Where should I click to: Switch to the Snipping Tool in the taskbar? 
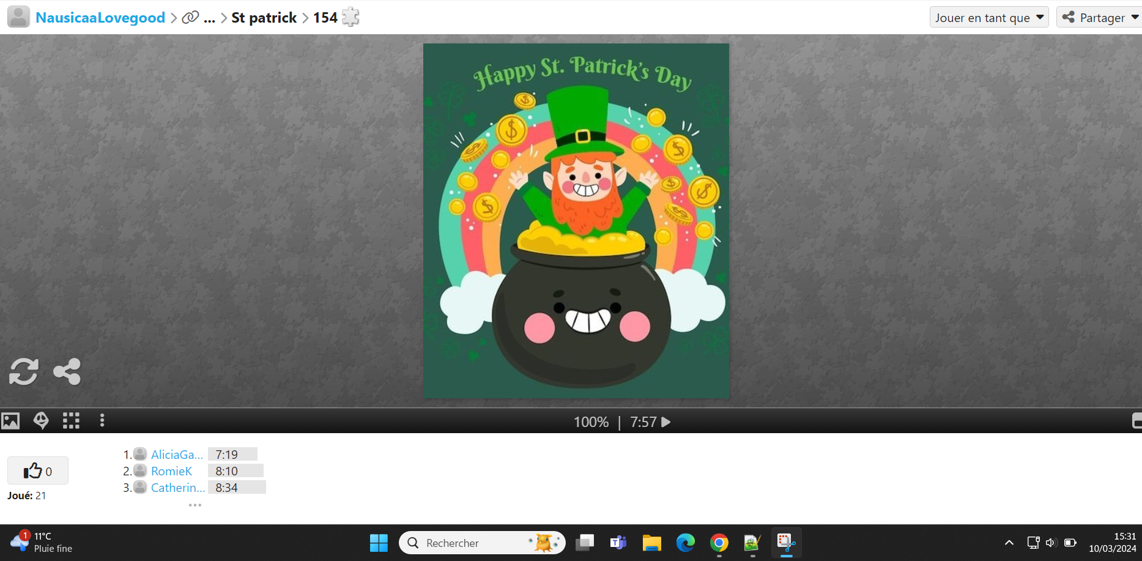coord(786,543)
